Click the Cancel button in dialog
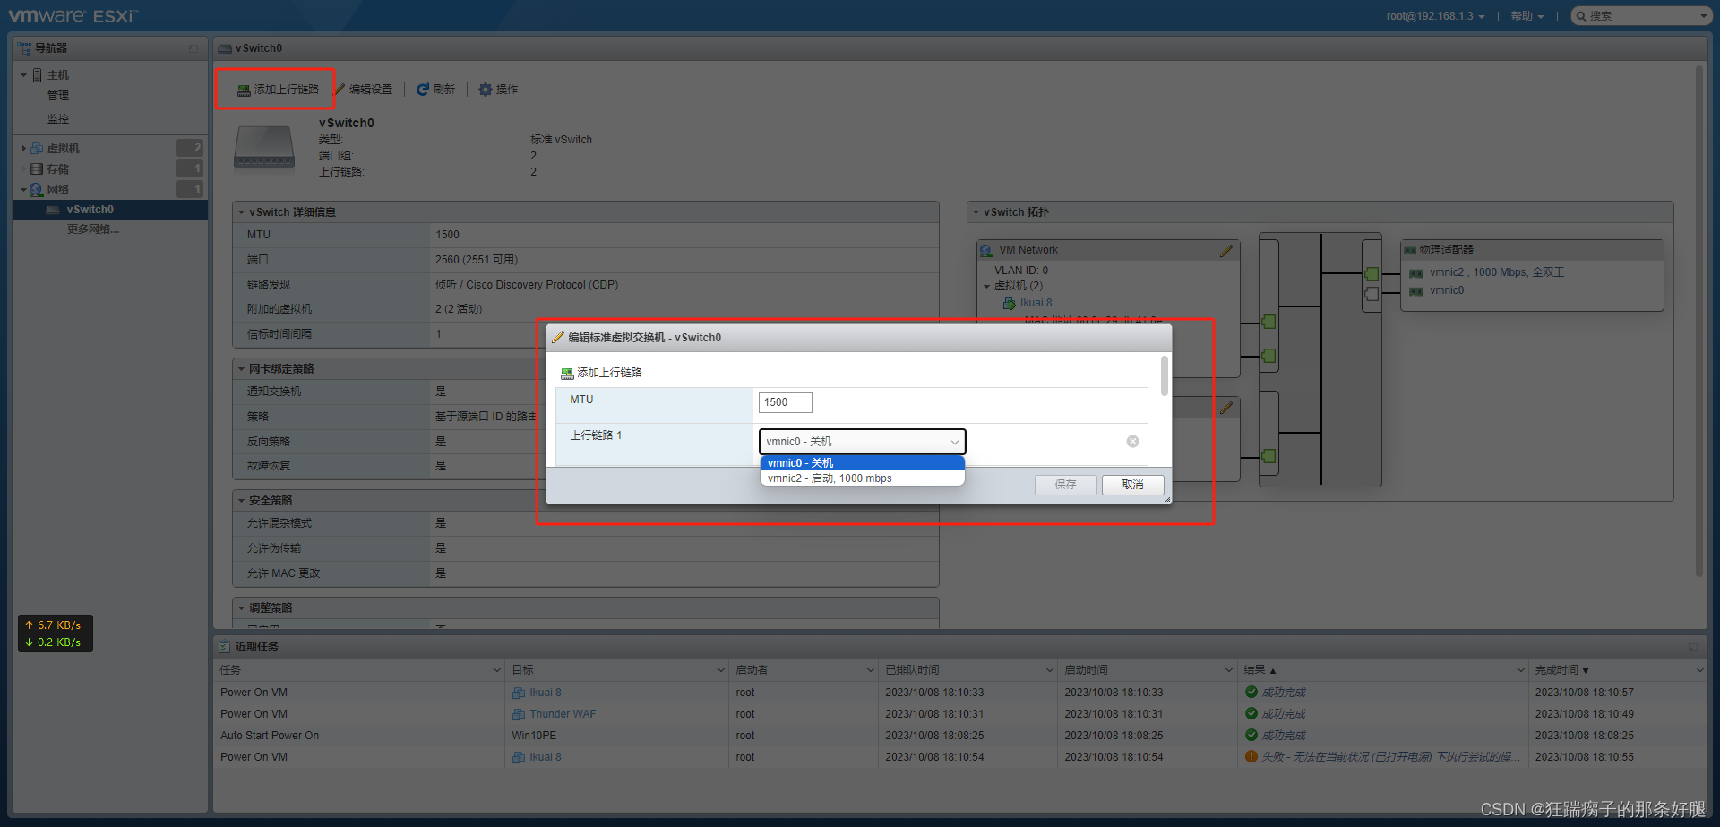The width and height of the screenshot is (1720, 827). click(x=1132, y=485)
